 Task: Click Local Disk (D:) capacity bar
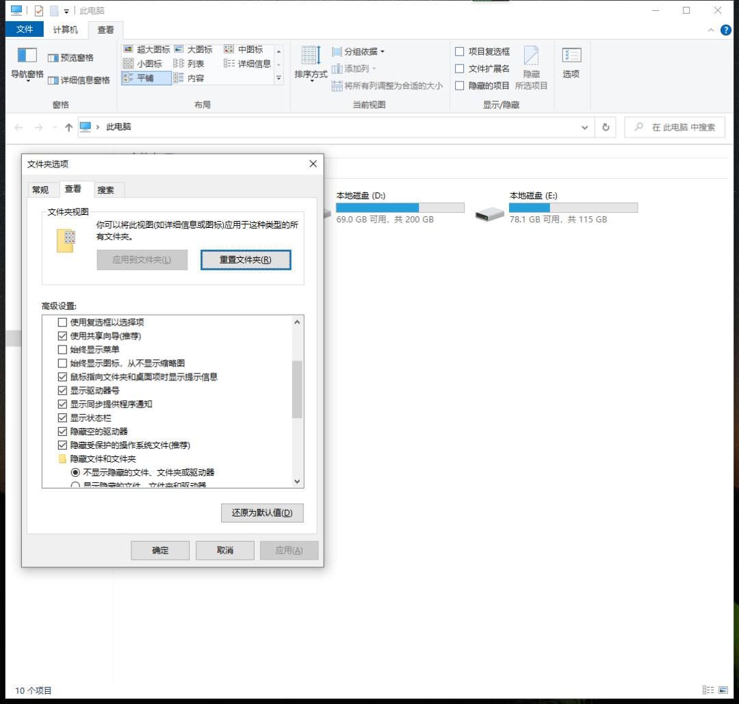point(400,208)
